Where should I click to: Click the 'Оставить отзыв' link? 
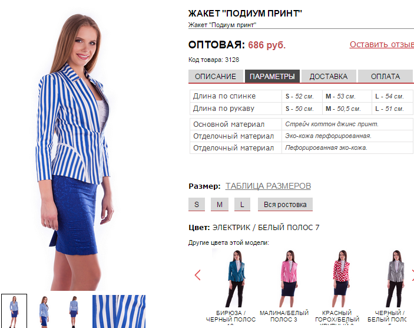pyautogui.click(x=382, y=44)
